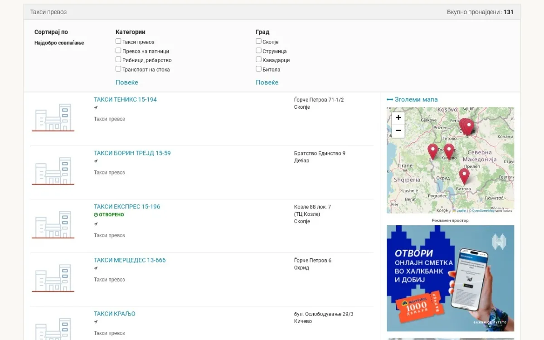Open the ТАКСИ МЕРЦЕДЕС 13-666 listing

[x=130, y=260]
